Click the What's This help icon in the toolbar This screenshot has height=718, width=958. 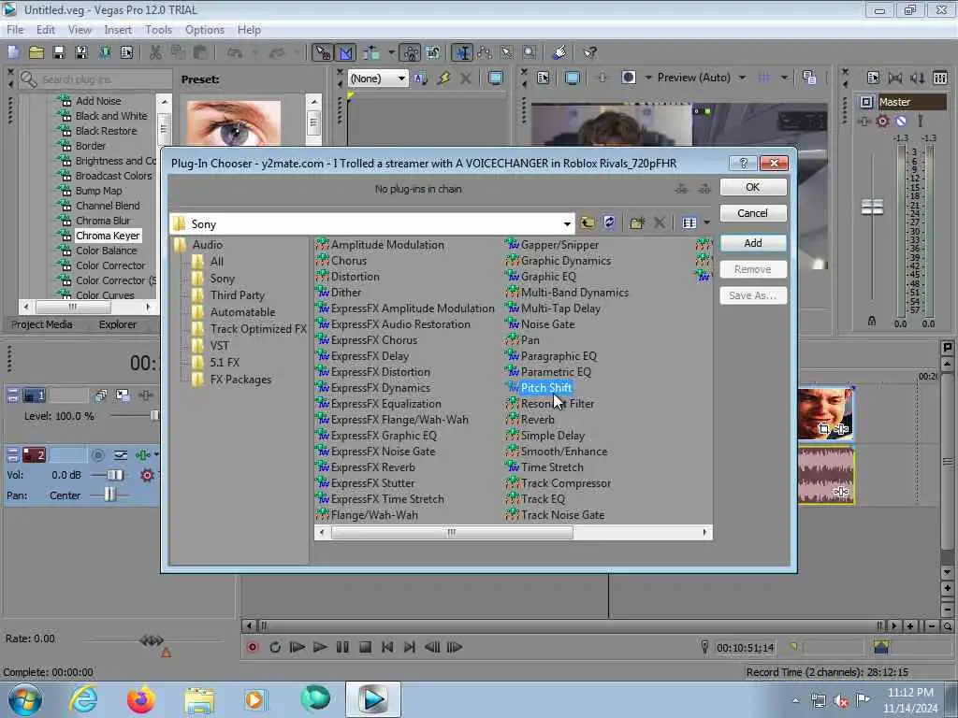[x=589, y=52]
